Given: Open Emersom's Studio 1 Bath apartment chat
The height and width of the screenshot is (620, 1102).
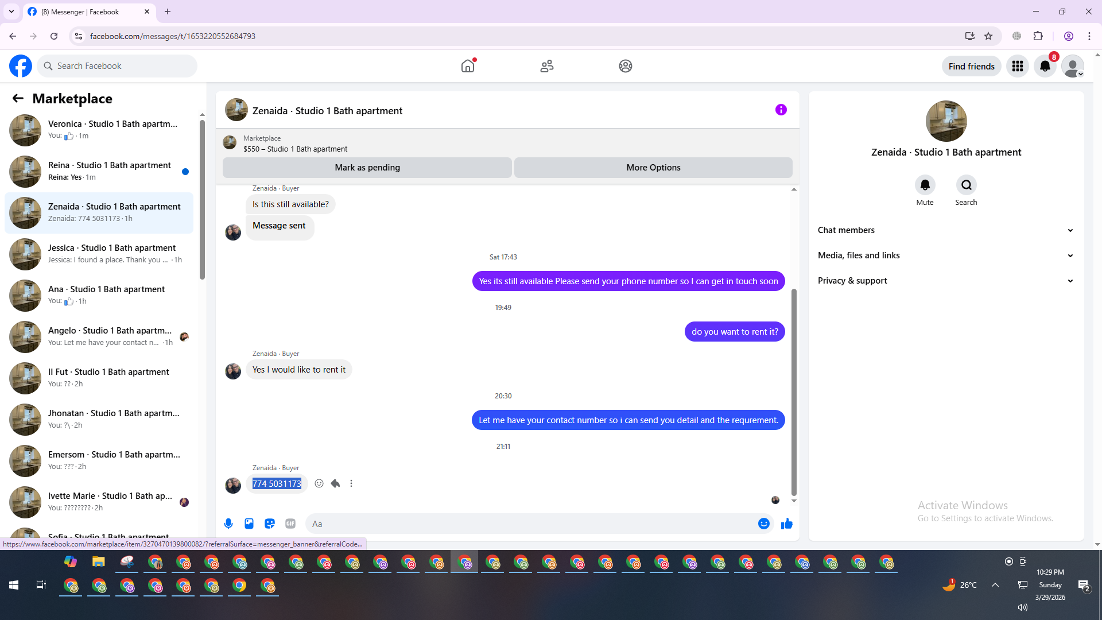Looking at the screenshot, I should tap(99, 460).
